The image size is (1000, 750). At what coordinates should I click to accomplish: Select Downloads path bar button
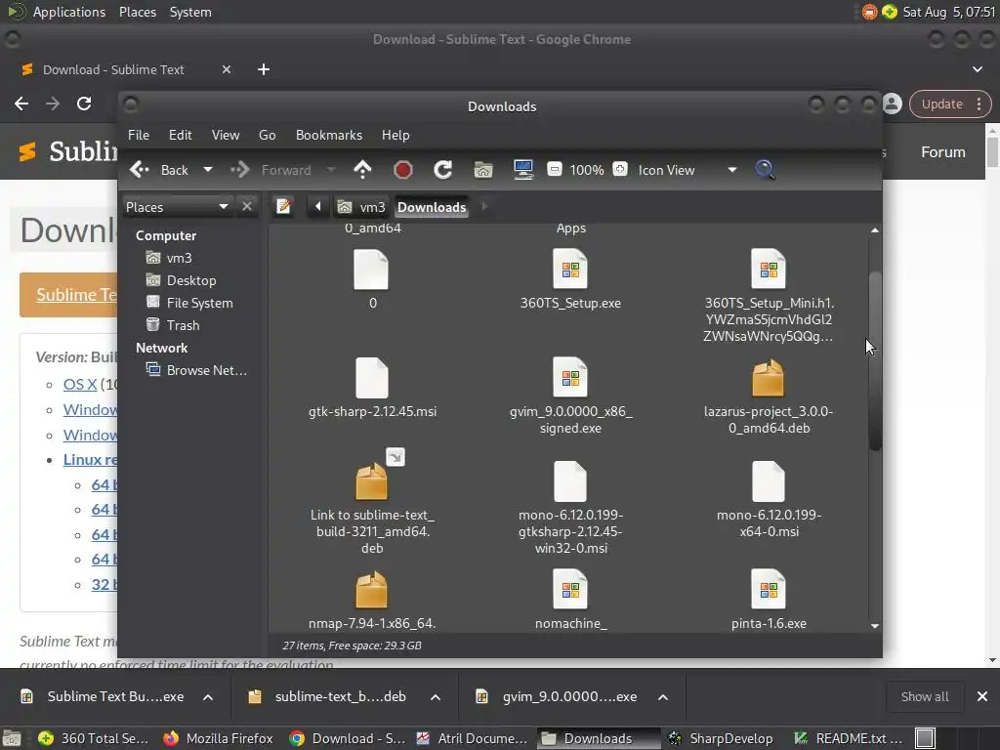[x=432, y=207]
